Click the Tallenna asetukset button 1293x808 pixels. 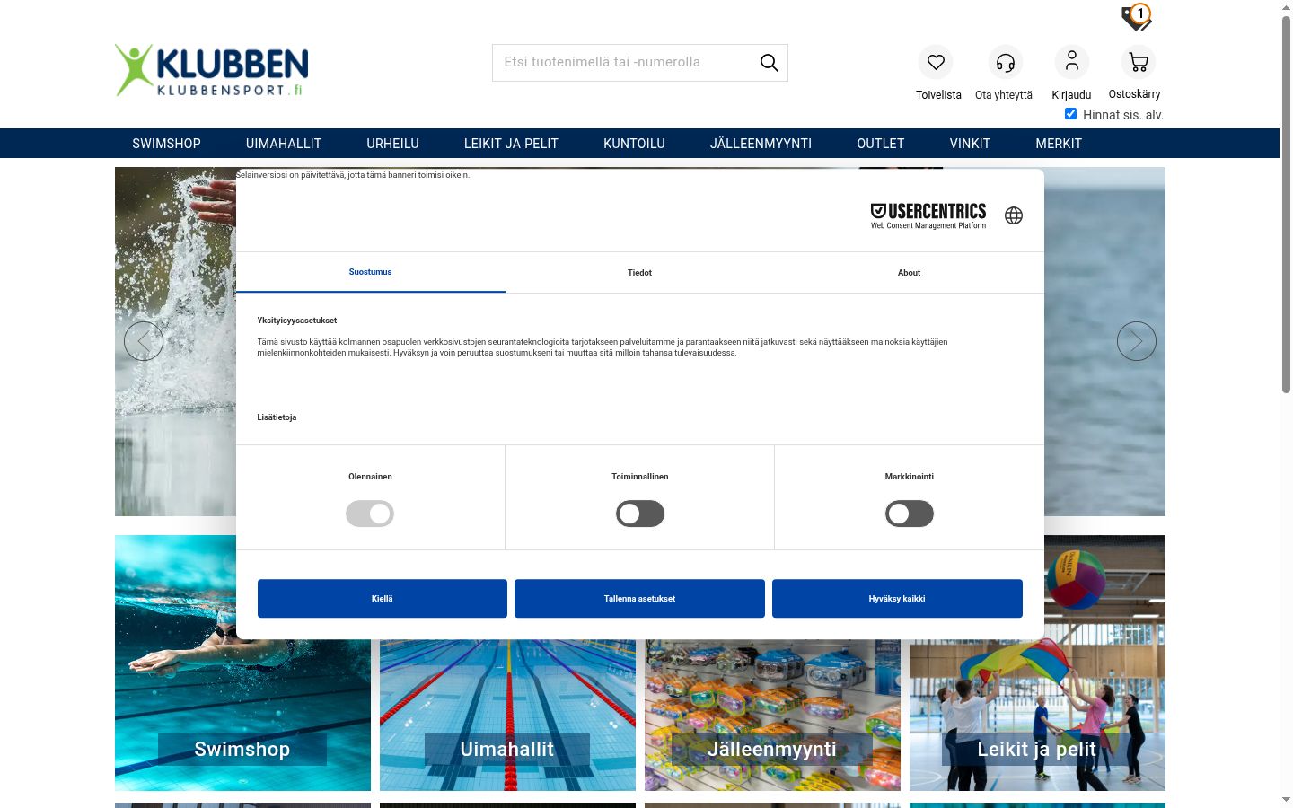coord(639,599)
